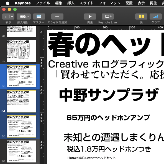This screenshot has width=164, height=164.
Task: Click the horizontal ruler at mark 200
Action: point(105,28)
